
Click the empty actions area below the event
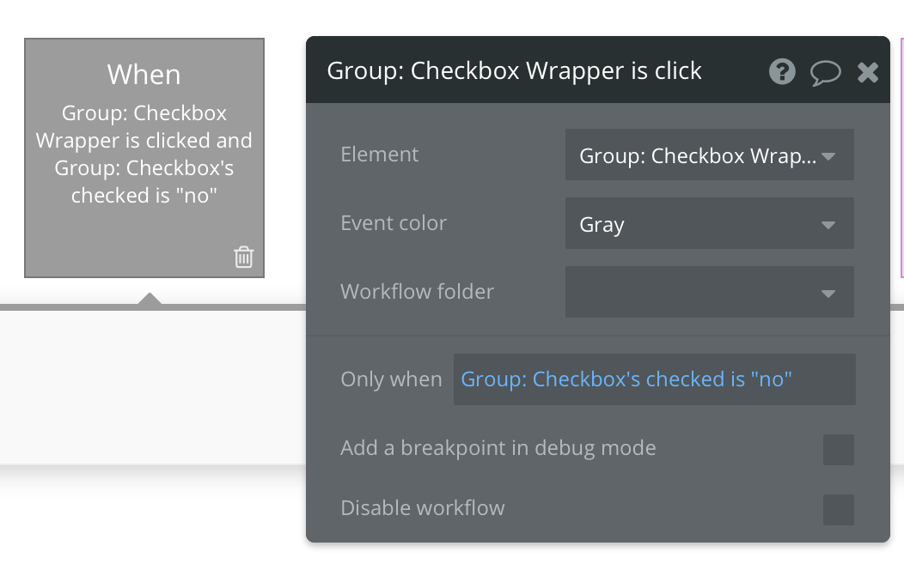tap(153, 387)
